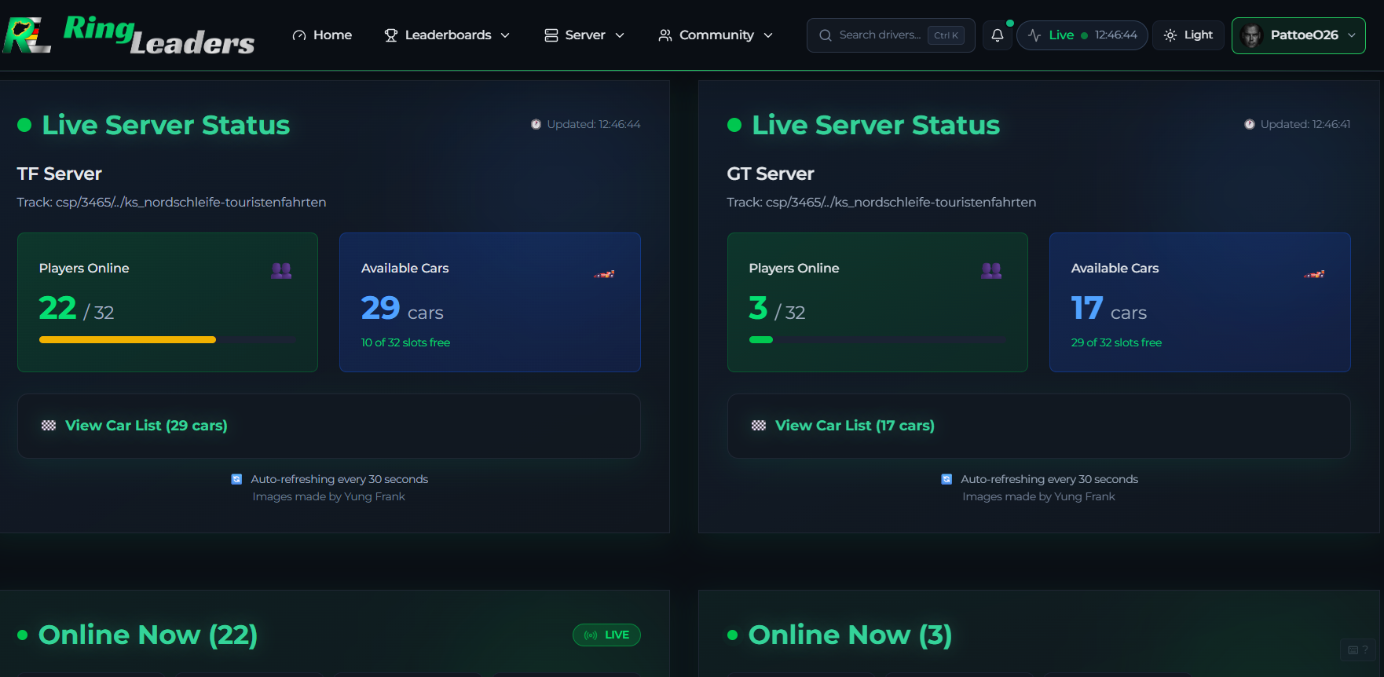Click the sun icon on theme toggle

pos(1170,35)
